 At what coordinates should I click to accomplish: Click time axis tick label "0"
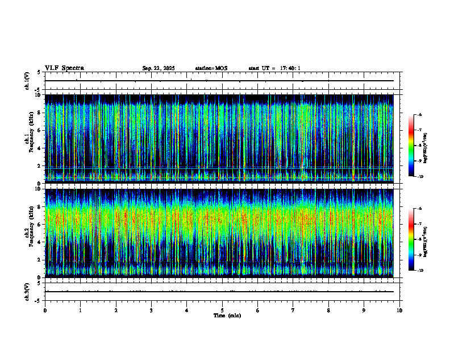click(x=45, y=310)
